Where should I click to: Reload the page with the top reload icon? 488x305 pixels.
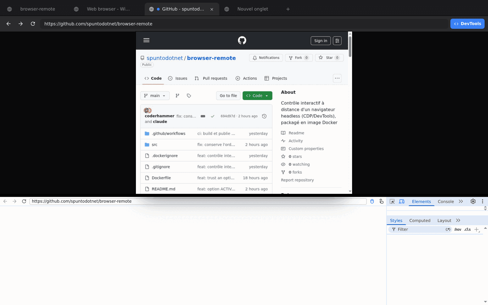33,24
